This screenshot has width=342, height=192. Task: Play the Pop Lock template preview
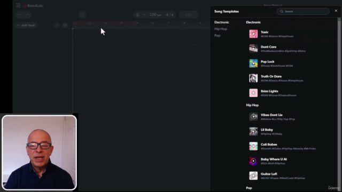point(253,63)
